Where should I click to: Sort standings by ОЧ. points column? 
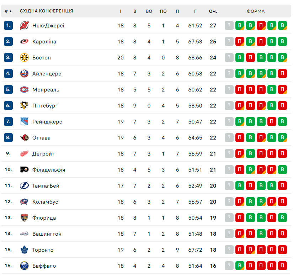(213, 11)
